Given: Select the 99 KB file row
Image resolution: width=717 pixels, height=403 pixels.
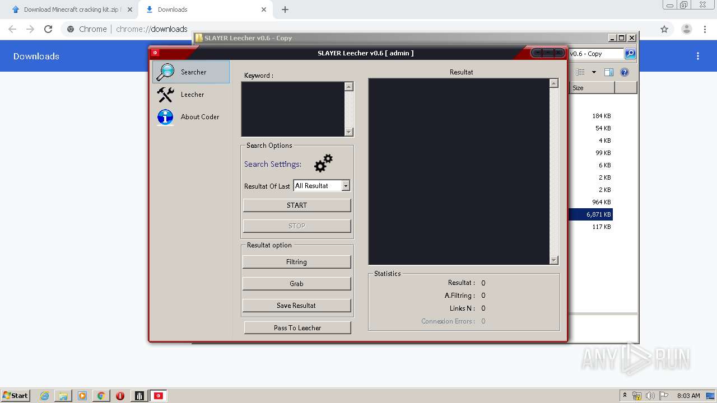Looking at the screenshot, I should [x=591, y=153].
